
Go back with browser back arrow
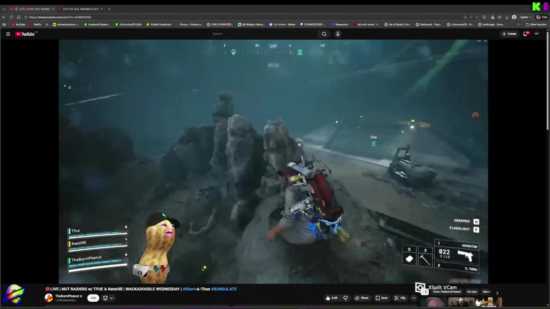click(4, 17)
